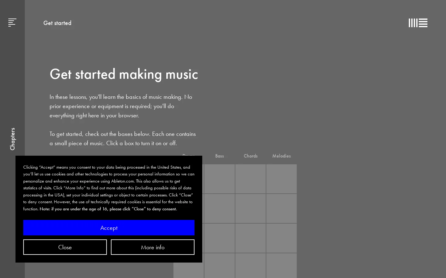Accept the cookie consent
446x278 pixels.
pos(109,228)
